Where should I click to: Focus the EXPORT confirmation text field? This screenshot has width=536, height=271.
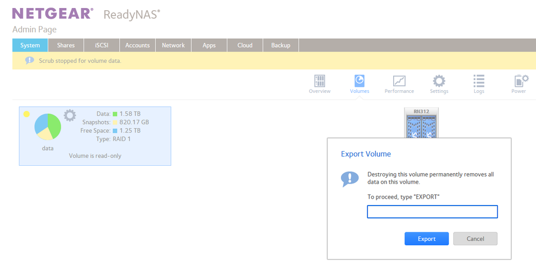click(x=432, y=212)
